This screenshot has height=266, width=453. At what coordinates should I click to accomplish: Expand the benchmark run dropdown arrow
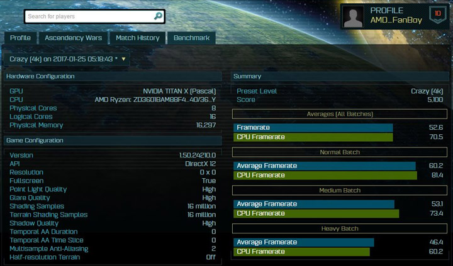(x=123, y=59)
